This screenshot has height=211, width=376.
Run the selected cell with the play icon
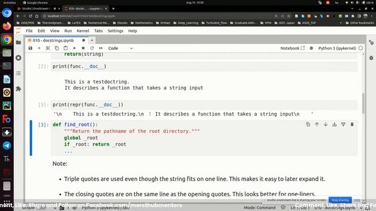(75, 48)
